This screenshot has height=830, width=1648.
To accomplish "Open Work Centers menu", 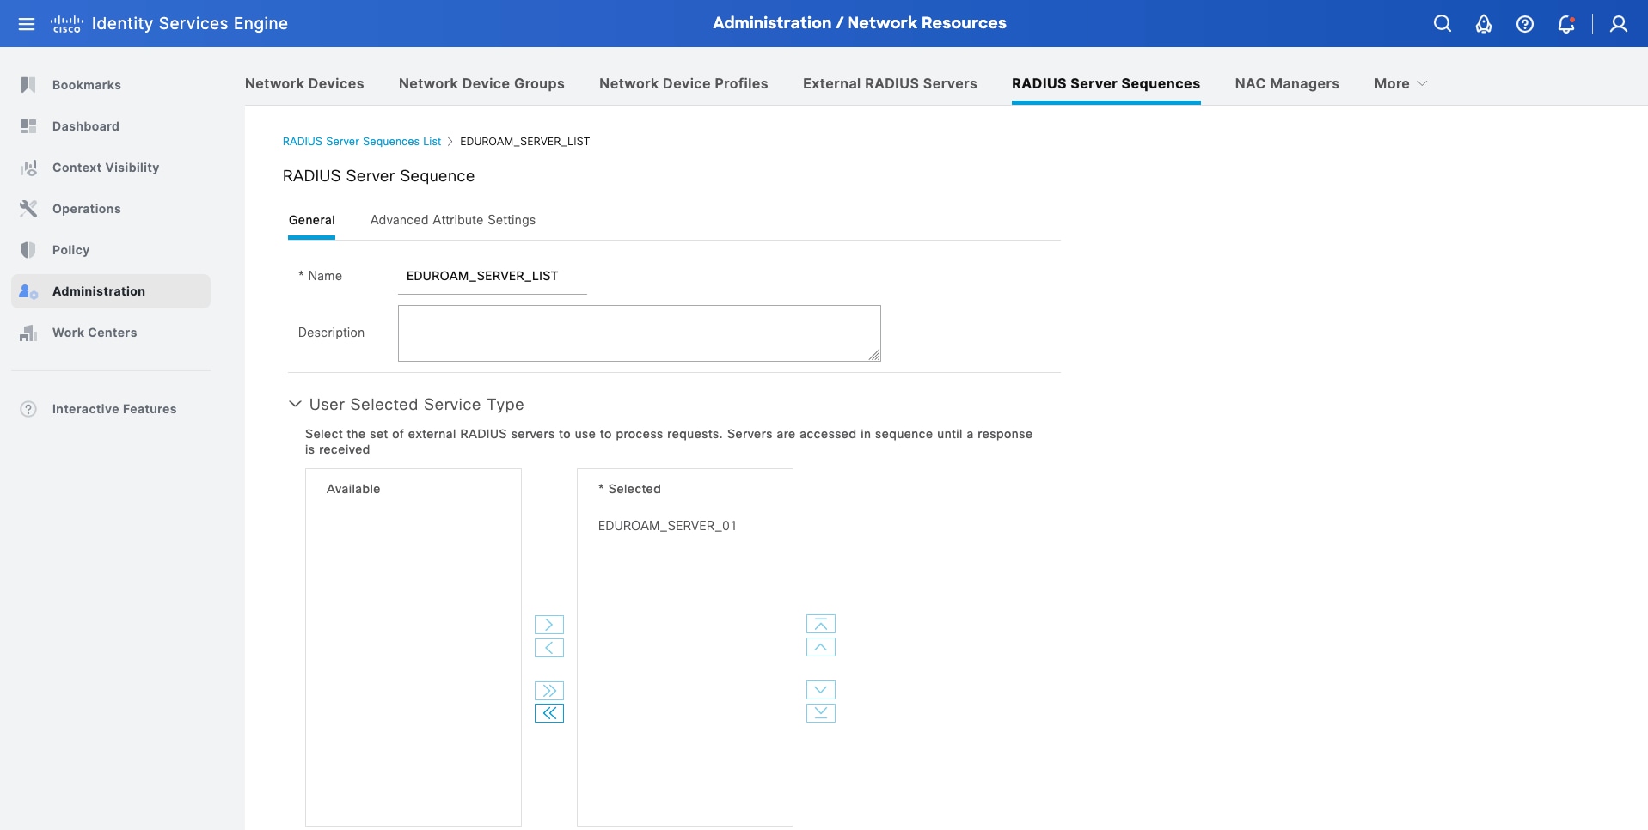I will point(95,333).
